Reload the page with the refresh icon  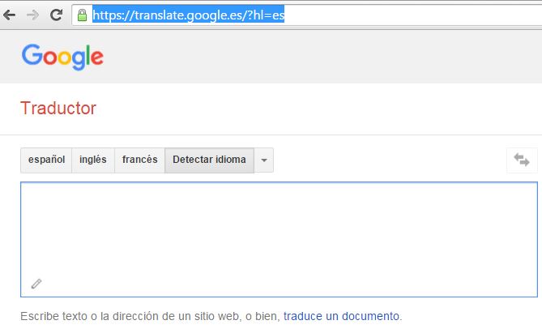click(x=57, y=15)
